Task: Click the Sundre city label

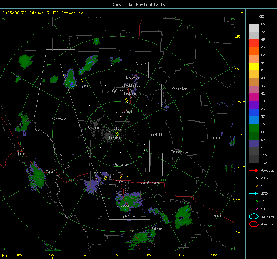Action: click(x=93, y=127)
